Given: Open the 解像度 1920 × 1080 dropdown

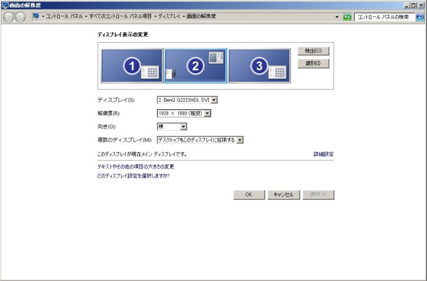Looking at the screenshot, I should [x=184, y=113].
